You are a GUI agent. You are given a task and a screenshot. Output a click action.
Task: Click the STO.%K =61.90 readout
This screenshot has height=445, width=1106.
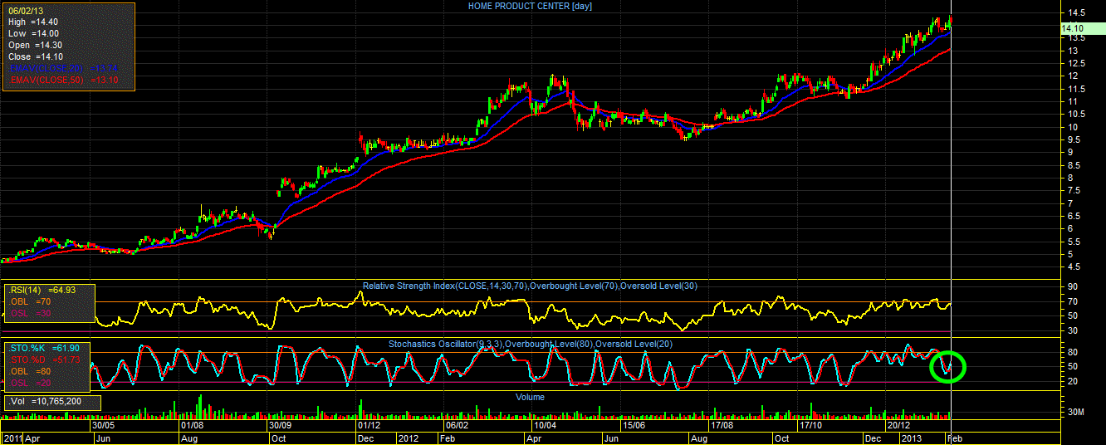tap(46, 348)
